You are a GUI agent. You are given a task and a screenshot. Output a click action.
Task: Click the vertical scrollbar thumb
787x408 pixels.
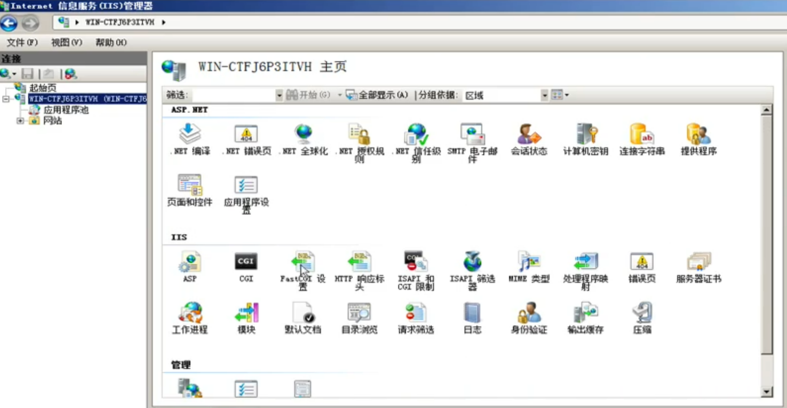[x=766, y=235]
